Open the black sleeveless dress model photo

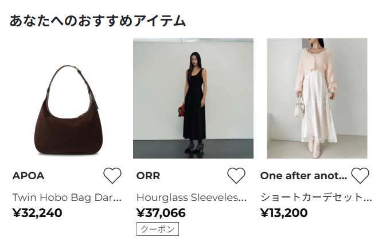(193, 98)
